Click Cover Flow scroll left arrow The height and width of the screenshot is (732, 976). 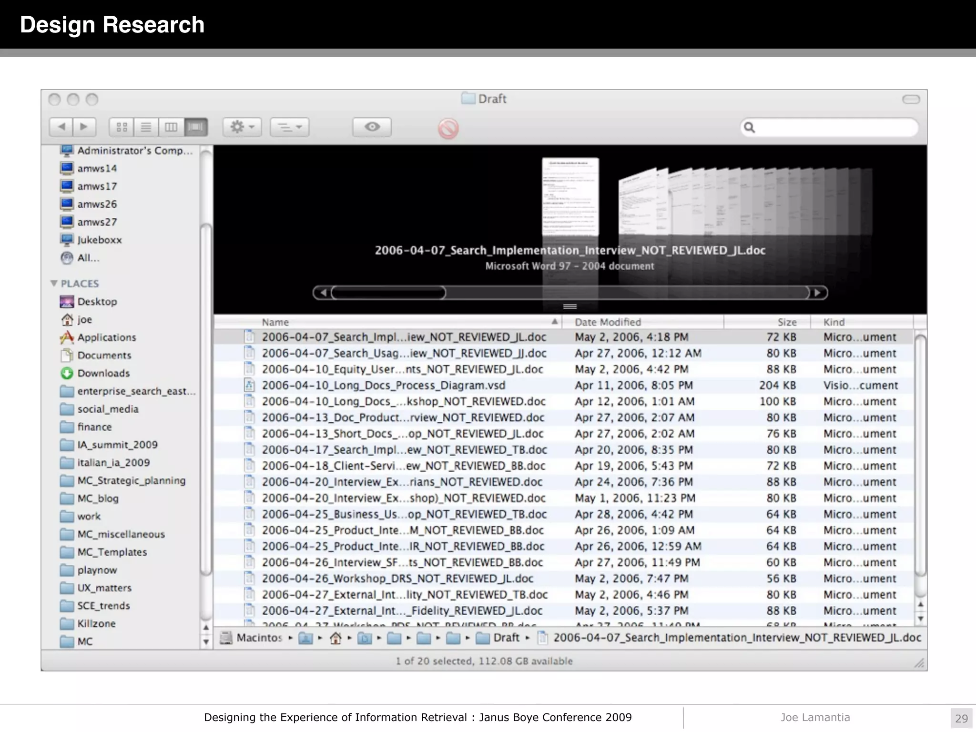(323, 293)
